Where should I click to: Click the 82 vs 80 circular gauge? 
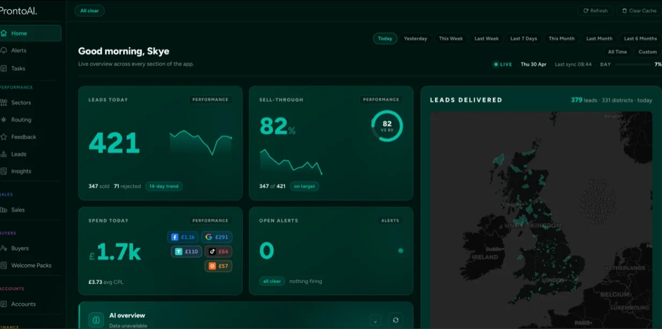click(x=387, y=126)
